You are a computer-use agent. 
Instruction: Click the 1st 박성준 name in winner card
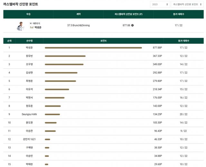click(36, 27)
